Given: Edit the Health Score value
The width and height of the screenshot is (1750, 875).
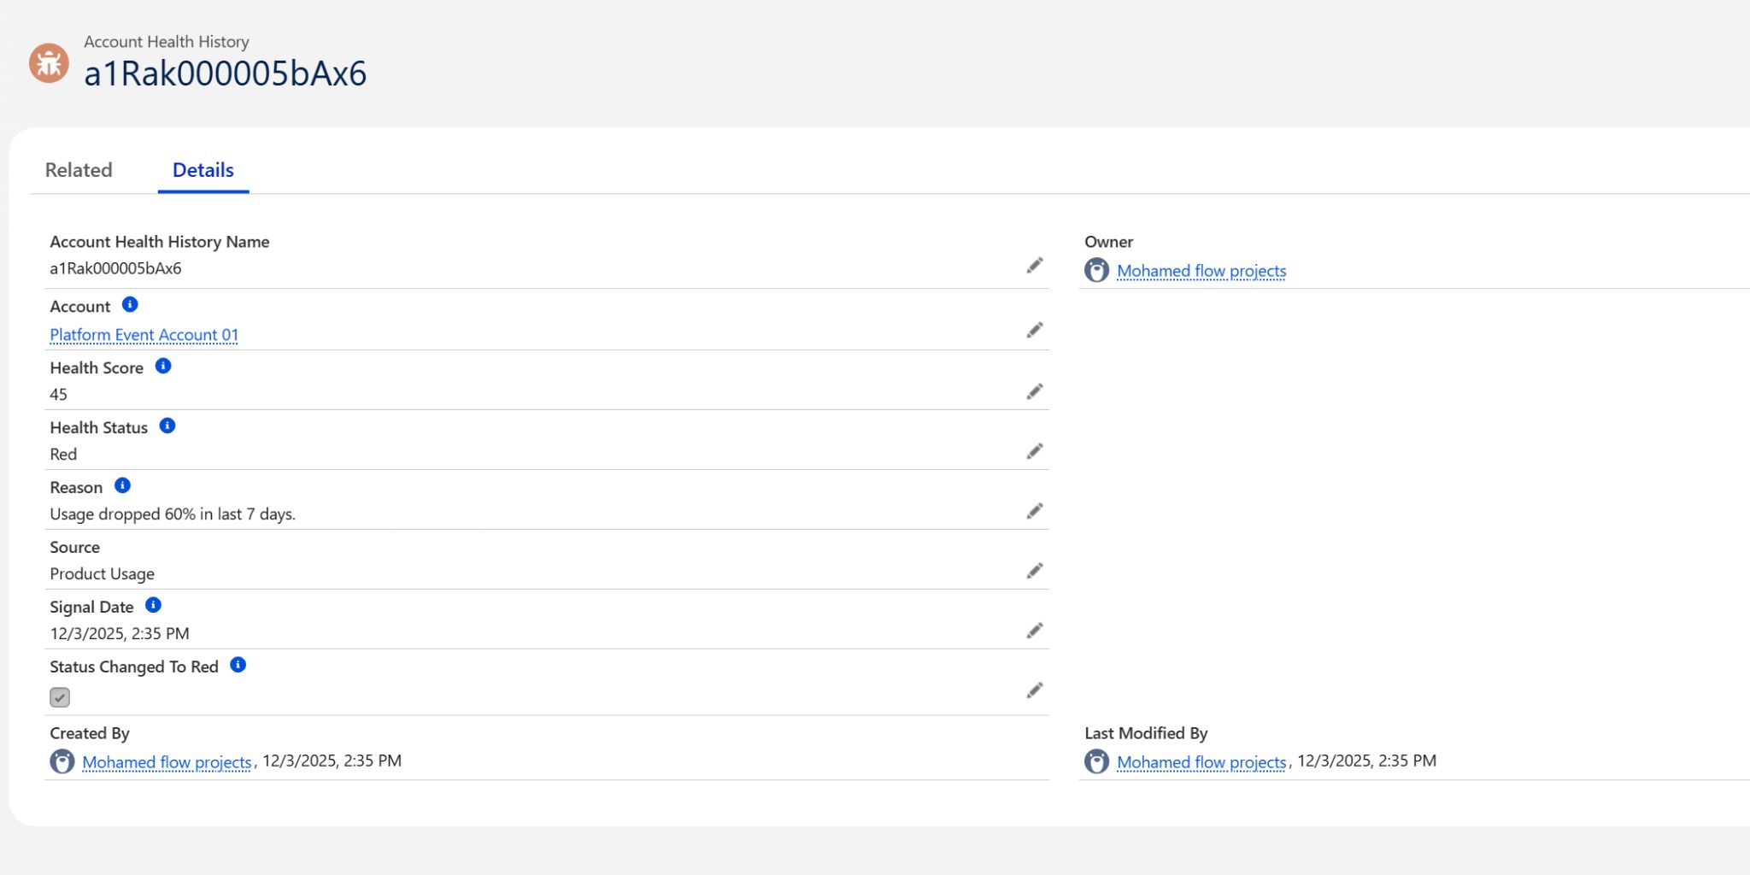Looking at the screenshot, I should [1034, 391].
